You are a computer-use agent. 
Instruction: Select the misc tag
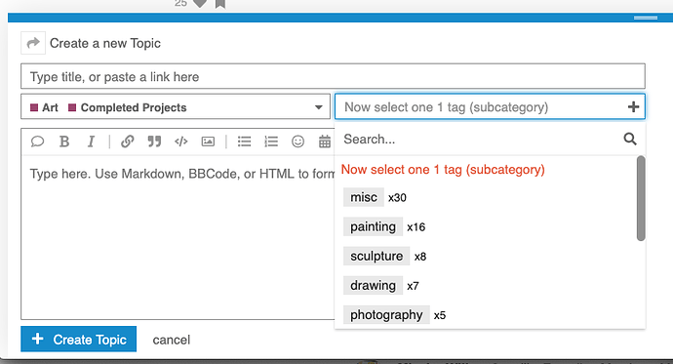pos(364,197)
